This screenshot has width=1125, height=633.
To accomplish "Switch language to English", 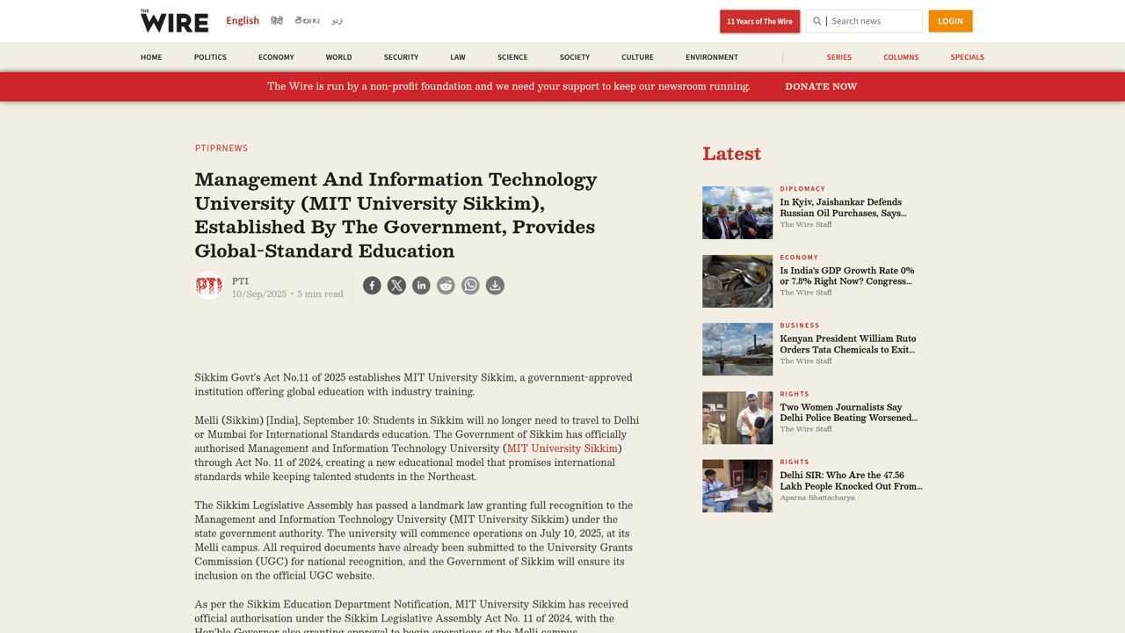I will 243,21.
